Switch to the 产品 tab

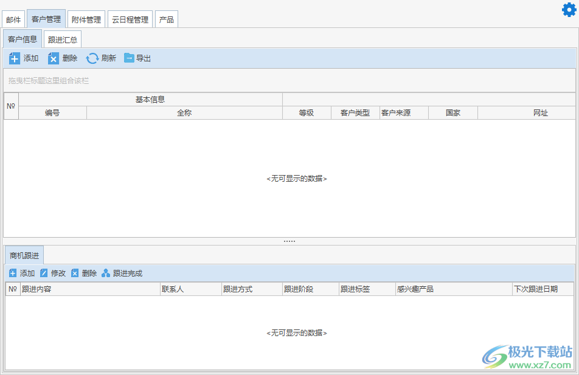(x=167, y=19)
